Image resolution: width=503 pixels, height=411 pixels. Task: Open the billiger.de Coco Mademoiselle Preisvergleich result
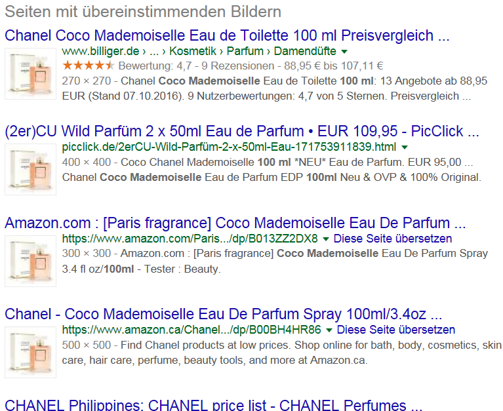pos(227,35)
